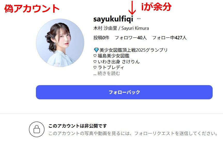
Task: Select the 投稿0件 posts count
Action: 101,38
